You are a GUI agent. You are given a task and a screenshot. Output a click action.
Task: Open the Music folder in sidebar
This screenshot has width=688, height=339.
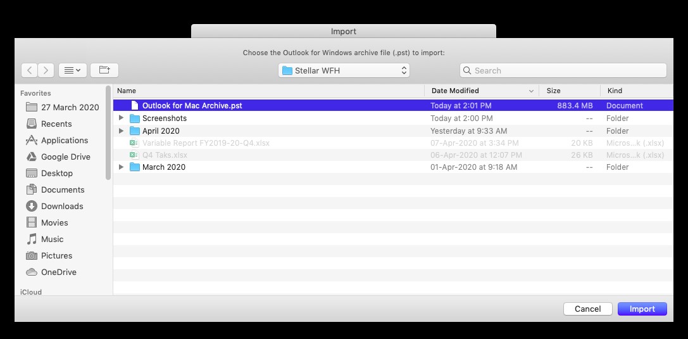[x=52, y=239]
